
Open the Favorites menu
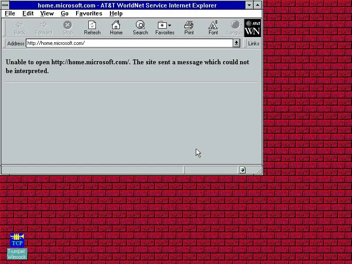point(89,14)
